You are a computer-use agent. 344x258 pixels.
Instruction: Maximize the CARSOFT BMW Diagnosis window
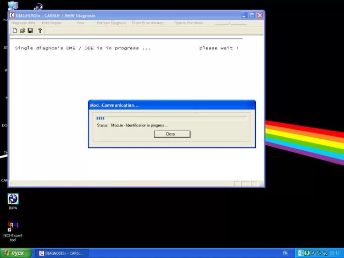[x=252, y=15]
